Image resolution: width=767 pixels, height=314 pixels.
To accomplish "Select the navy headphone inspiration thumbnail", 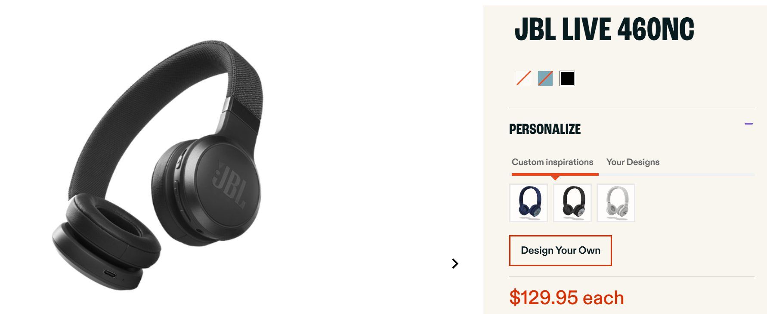I will 529,203.
